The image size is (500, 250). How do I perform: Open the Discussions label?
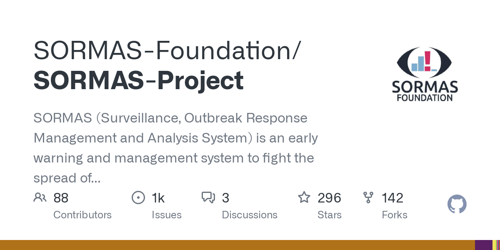(x=250, y=215)
